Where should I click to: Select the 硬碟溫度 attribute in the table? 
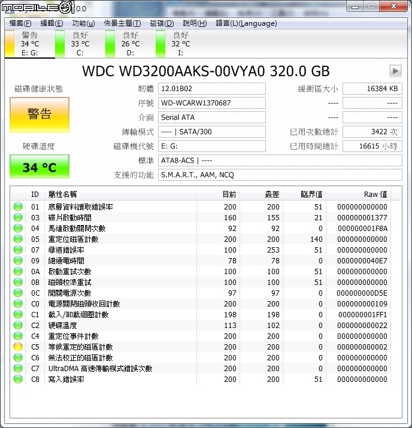201,326
